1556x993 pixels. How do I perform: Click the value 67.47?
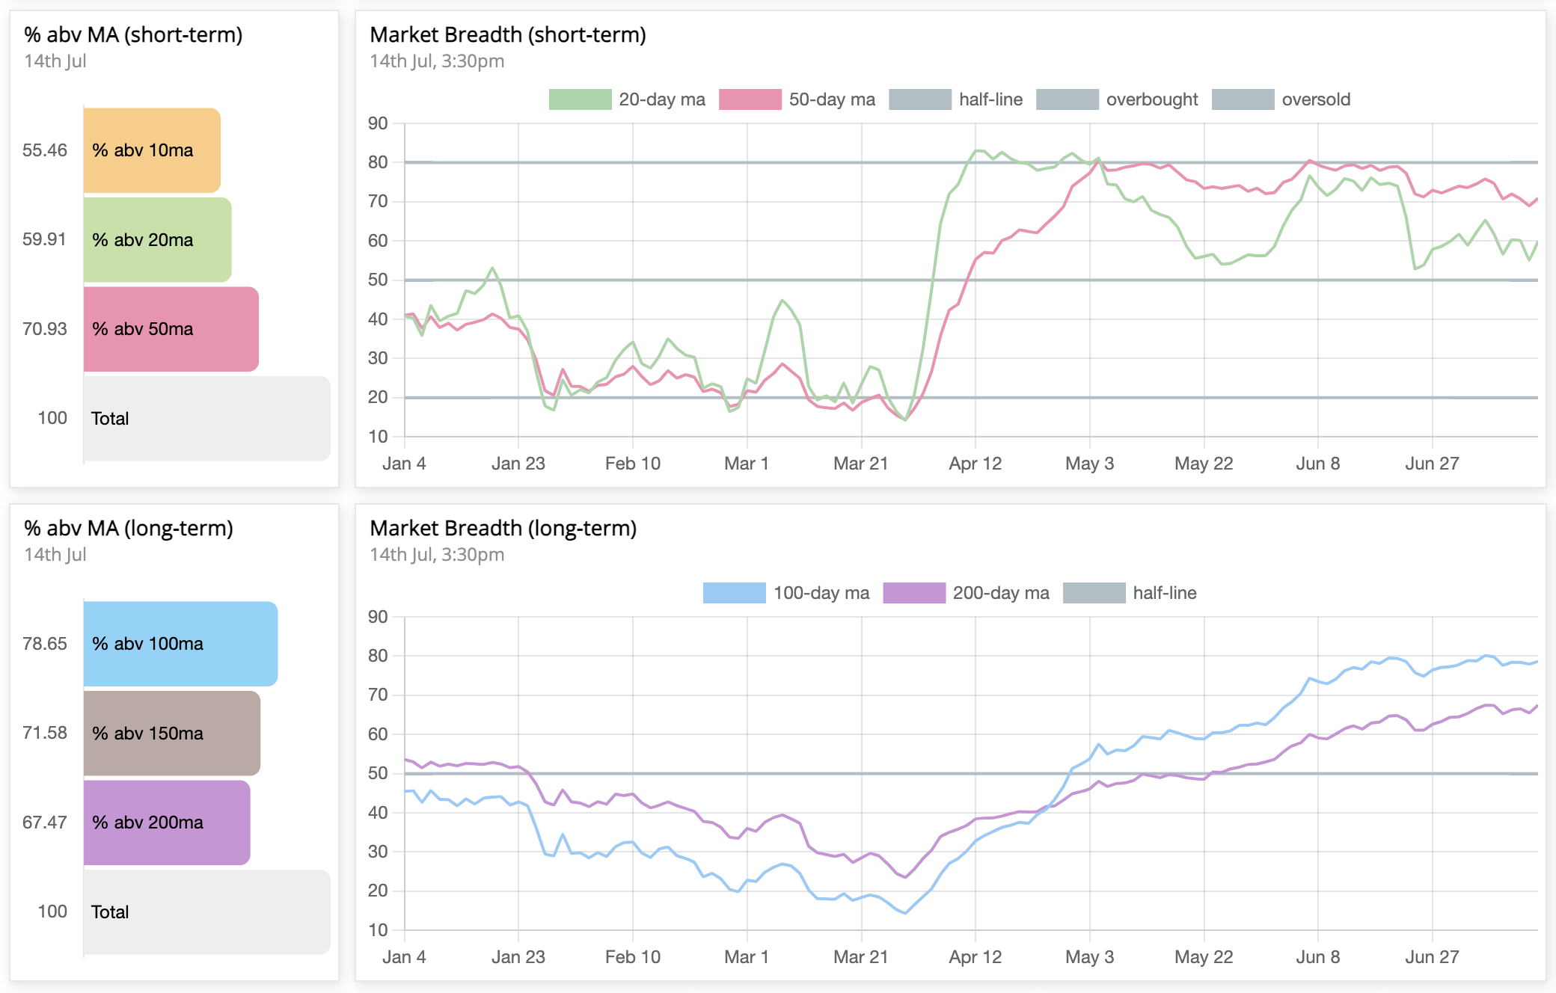[x=45, y=823]
